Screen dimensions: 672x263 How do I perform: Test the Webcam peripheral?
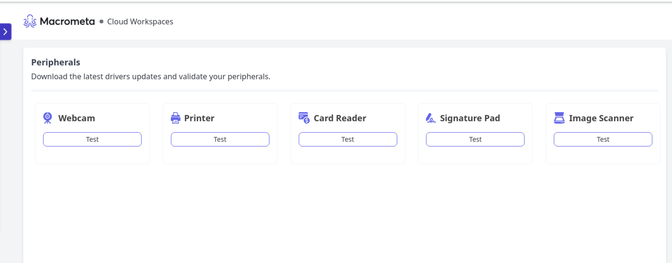[x=92, y=139]
